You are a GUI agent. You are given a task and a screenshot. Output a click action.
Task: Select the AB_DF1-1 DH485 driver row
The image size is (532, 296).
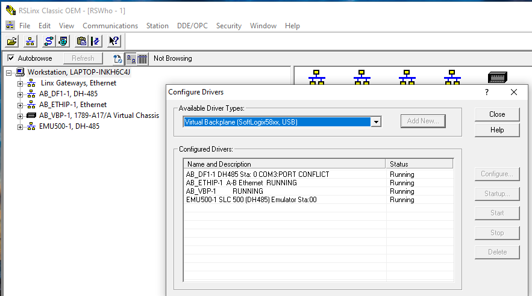click(318, 174)
